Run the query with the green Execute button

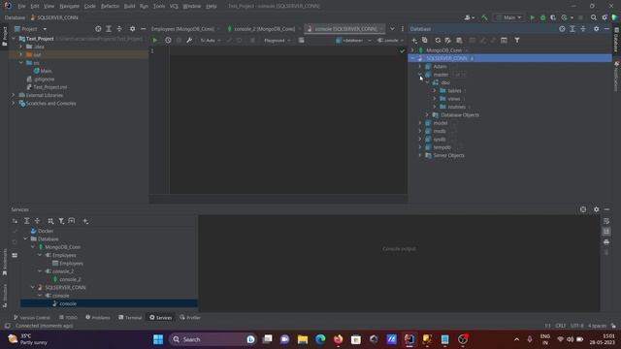[x=155, y=41]
